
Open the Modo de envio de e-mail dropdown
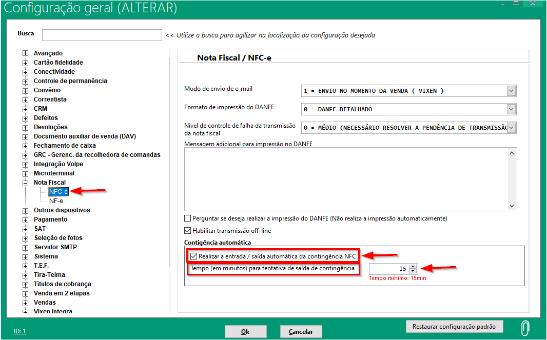click(x=511, y=91)
